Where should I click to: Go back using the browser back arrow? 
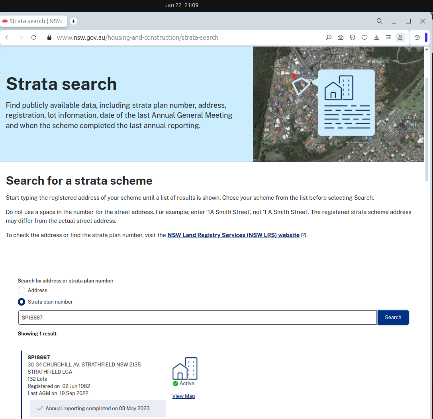[7, 37]
